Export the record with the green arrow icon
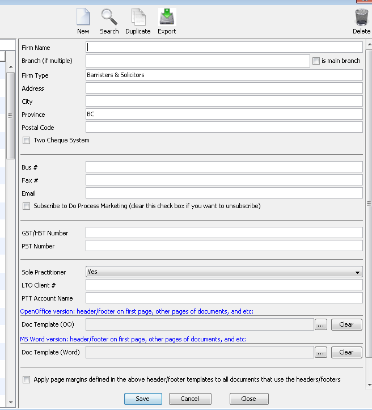The height and width of the screenshot is (410, 372). [167, 22]
